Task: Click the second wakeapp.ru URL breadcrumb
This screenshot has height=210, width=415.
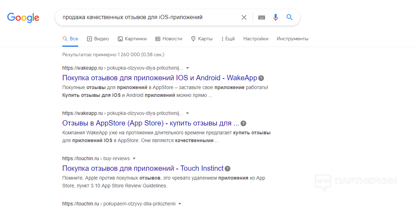Action: 122,113
